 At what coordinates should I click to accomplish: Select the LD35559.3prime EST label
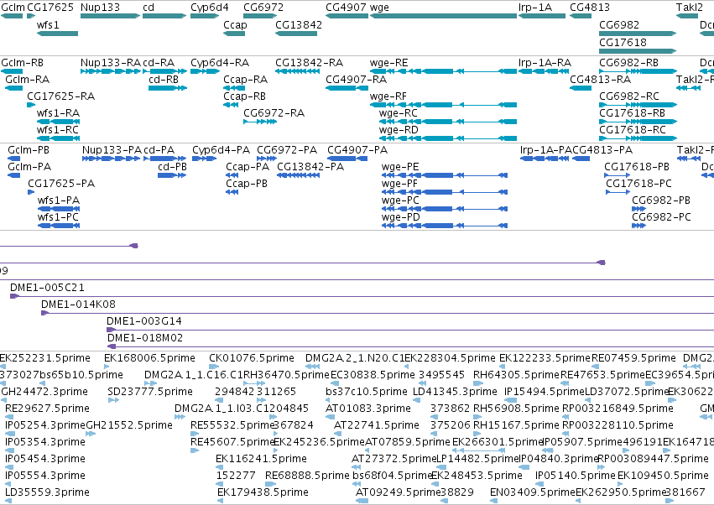[x=47, y=492]
